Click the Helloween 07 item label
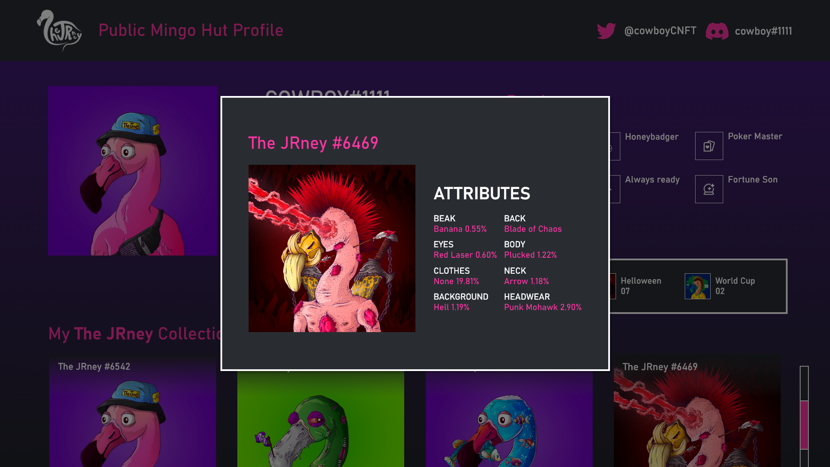Image resolution: width=830 pixels, height=467 pixels. [x=641, y=286]
